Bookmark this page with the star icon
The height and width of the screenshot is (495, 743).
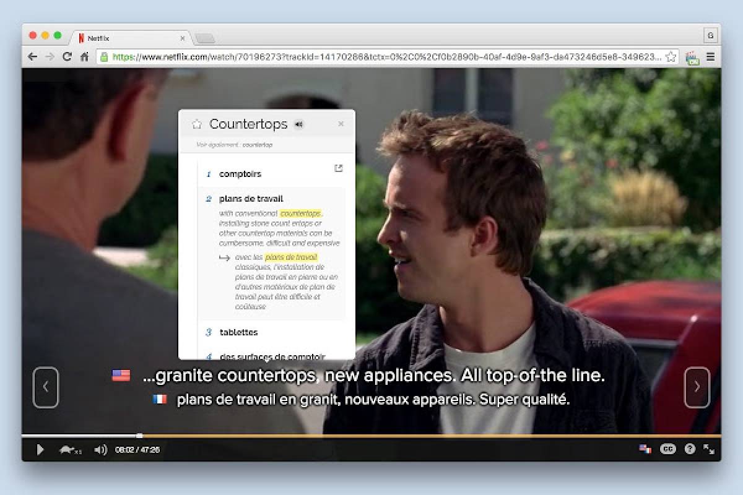tap(671, 57)
